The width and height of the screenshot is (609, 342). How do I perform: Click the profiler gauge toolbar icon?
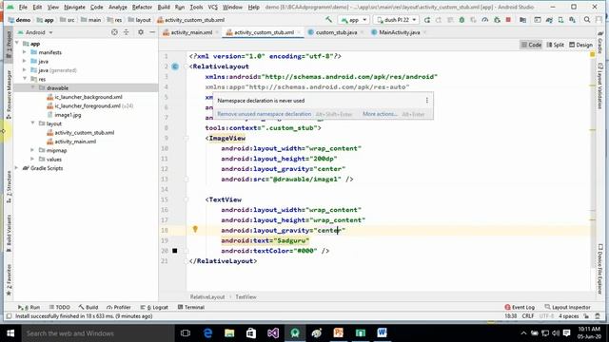click(485, 20)
